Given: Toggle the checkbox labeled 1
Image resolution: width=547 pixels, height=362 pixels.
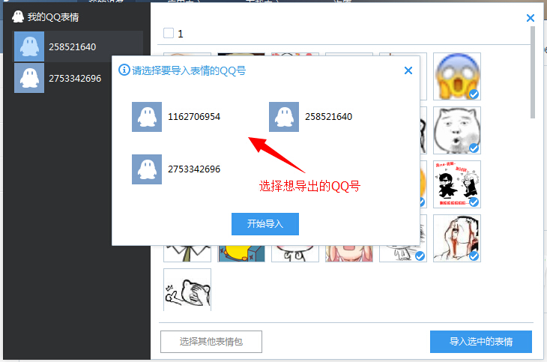Looking at the screenshot, I should click(x=169, y=33).
